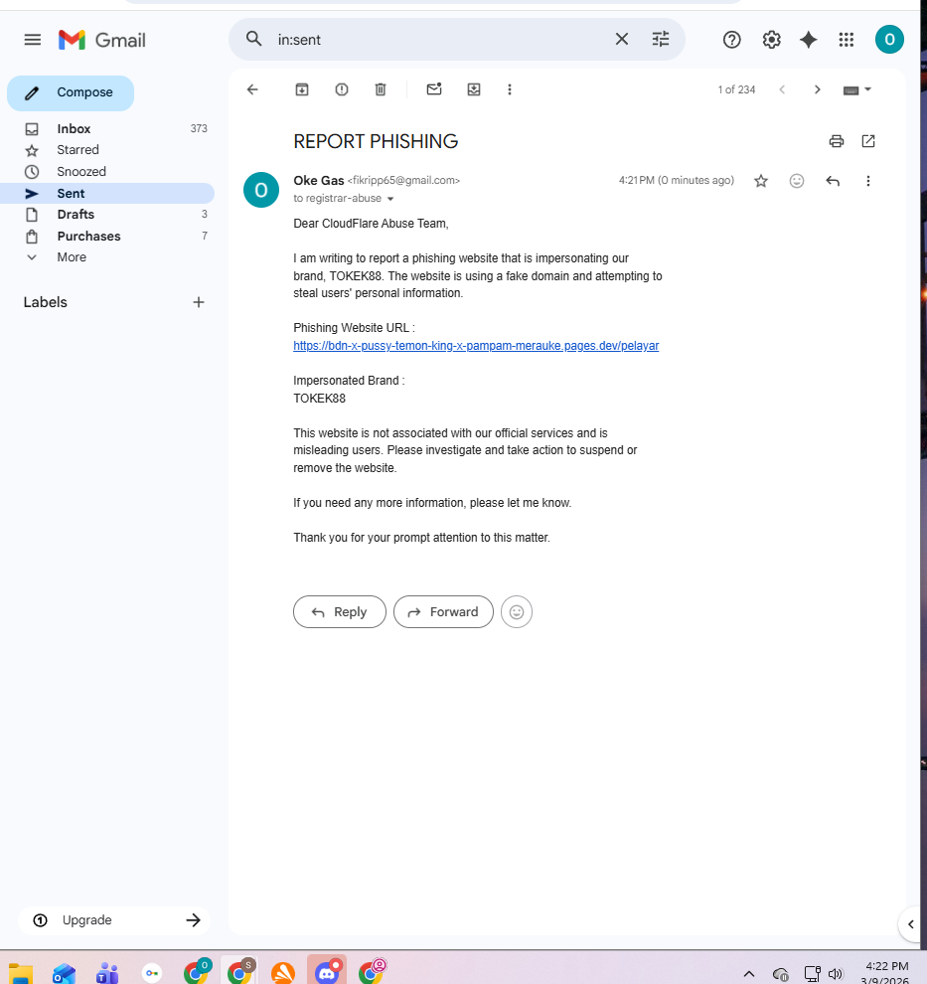Screen dimensions: 927x984
Task: Go to the older conversation arrow
Action: (817, 89)
